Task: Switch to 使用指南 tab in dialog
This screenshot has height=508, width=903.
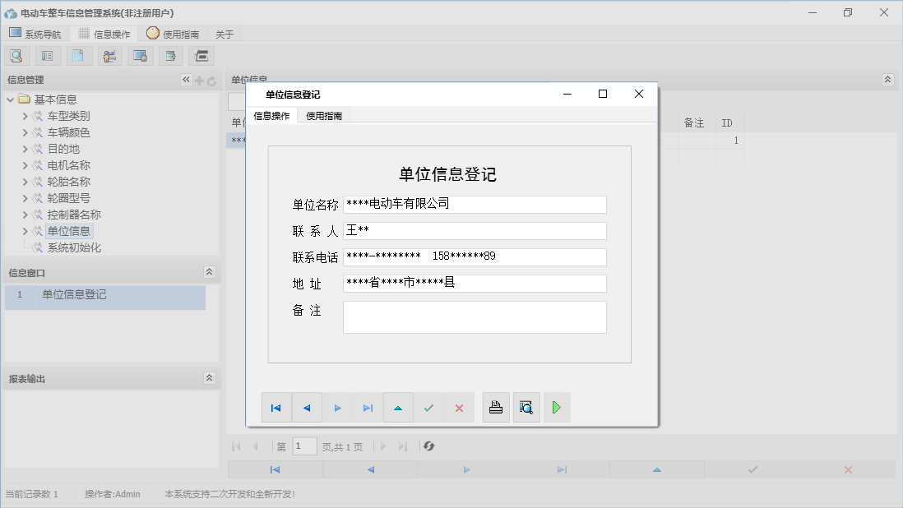Action: click(x=324, y=116)
